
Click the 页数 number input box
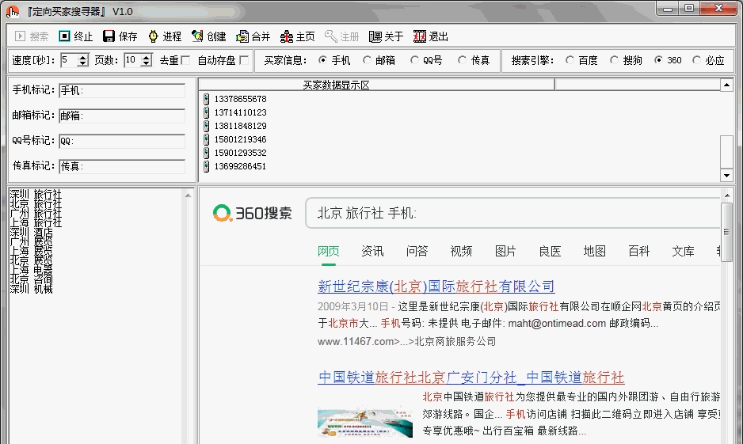tap(133, 60)
